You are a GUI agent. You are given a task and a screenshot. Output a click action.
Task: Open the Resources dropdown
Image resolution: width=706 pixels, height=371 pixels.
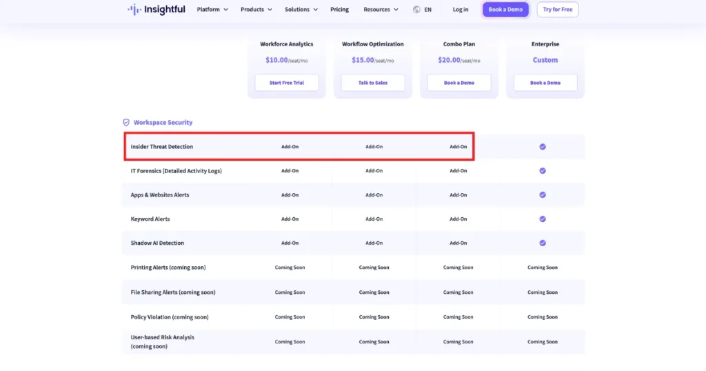point(381,10)
